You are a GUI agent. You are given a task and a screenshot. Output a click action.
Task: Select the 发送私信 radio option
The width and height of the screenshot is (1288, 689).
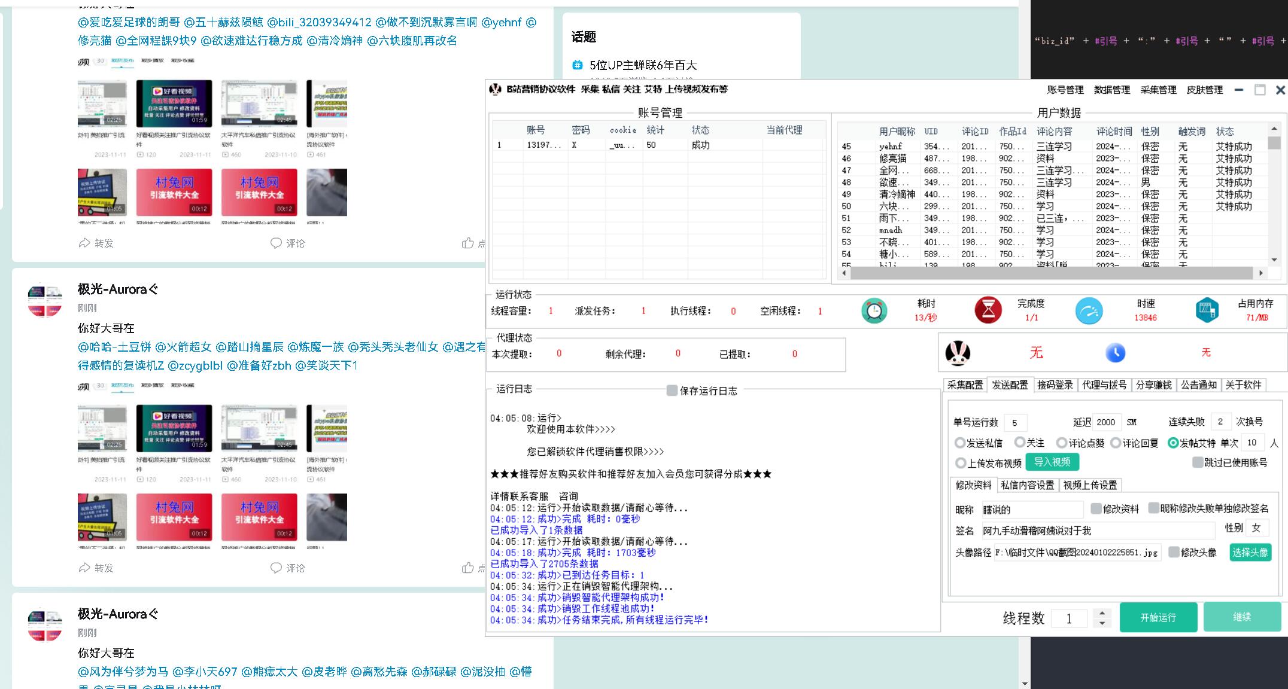pyautogui.click(x=960, y=443)
